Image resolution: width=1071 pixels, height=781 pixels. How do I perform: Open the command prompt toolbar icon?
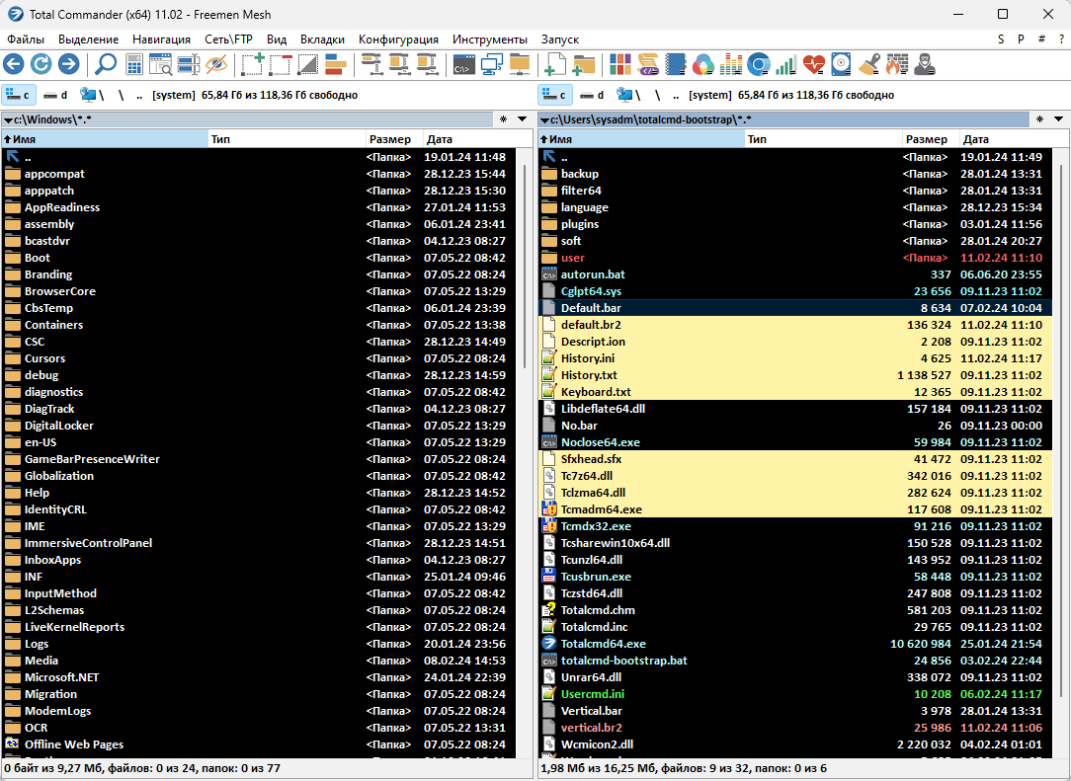click(462, 65)
